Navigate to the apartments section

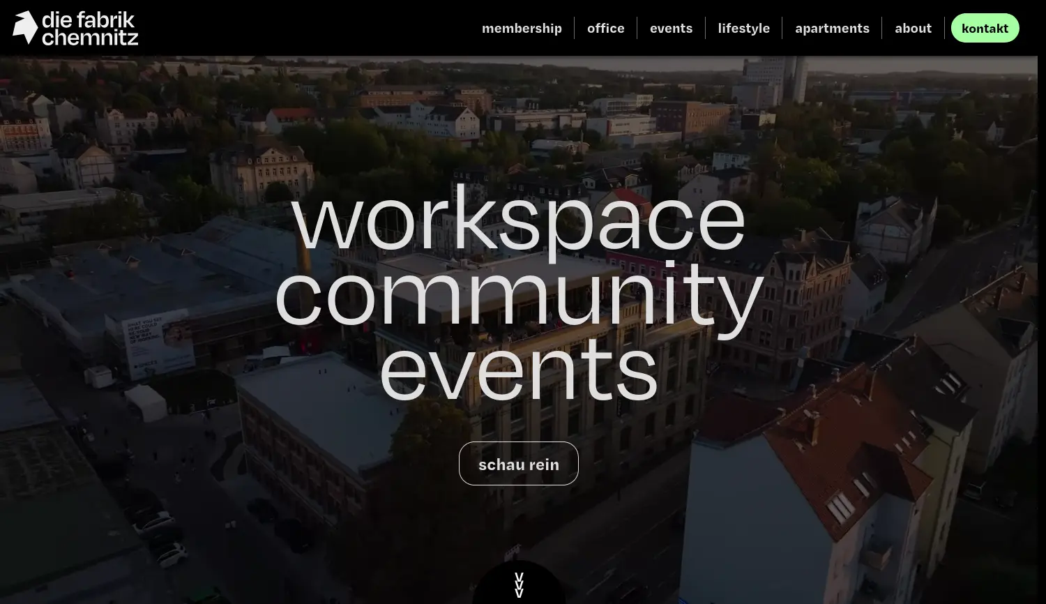832,29
